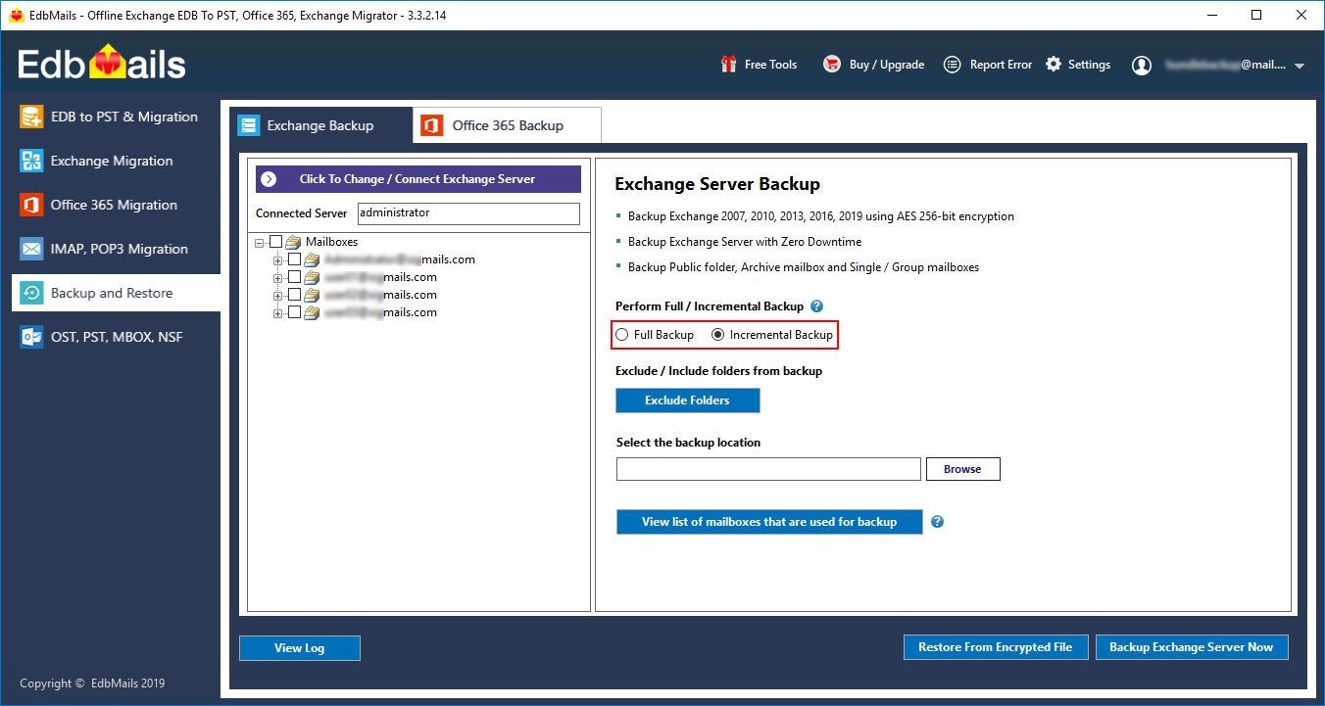Viewport: 1325px width, 706px height.
Task: Click Restore From Encrypted File
Action: tap(996, 647)
